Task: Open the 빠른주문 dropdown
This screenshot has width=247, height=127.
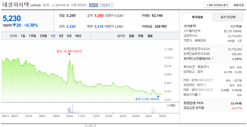Action: tap(240, 5)
